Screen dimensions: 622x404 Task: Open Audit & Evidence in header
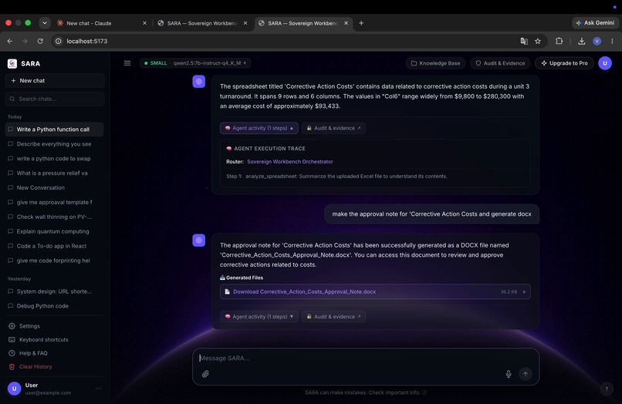click(x=500, y=63)
